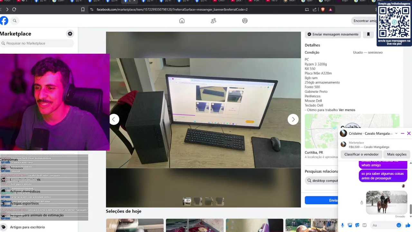Open the site info icon before the URL
Image resolution: width=412 pixels, height=232 pixels.
92,9
